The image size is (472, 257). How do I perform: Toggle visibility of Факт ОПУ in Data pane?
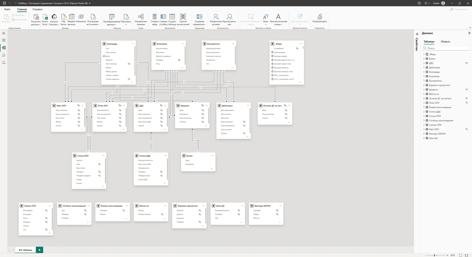(x=466, y=129)
